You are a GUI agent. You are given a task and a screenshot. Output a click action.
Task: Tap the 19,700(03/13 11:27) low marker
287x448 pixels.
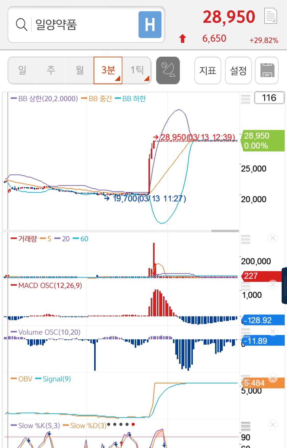[x=145, y=198]
